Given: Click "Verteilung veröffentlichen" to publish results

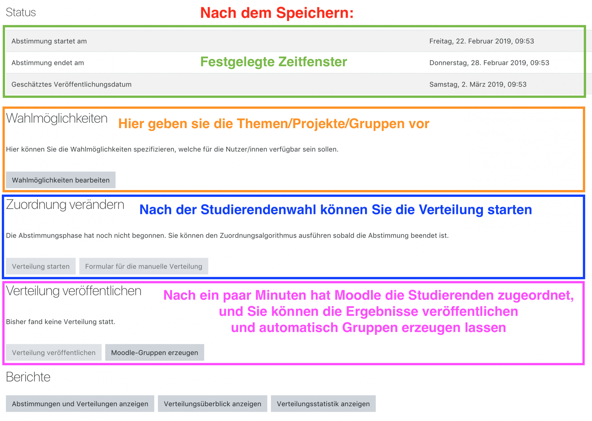Looking at the screenshot, I should click(53, 352).
